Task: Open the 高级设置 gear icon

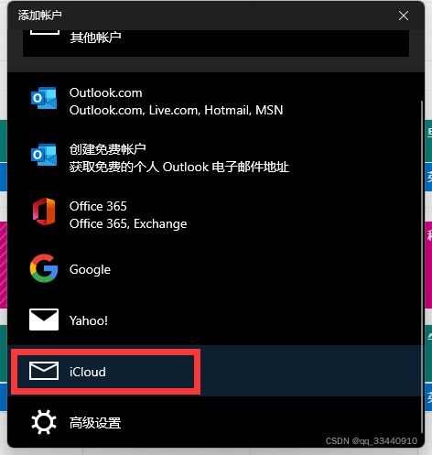Action: pyautogui.click(x=44, y=422)
